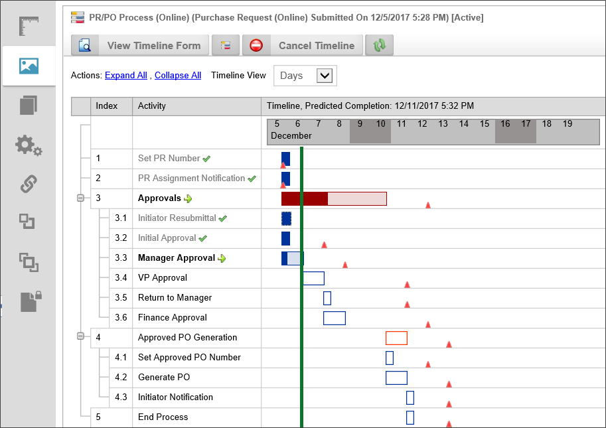Click the overlapping squares sidebar icon
This screenshot has width=606, height=428.
27,222
